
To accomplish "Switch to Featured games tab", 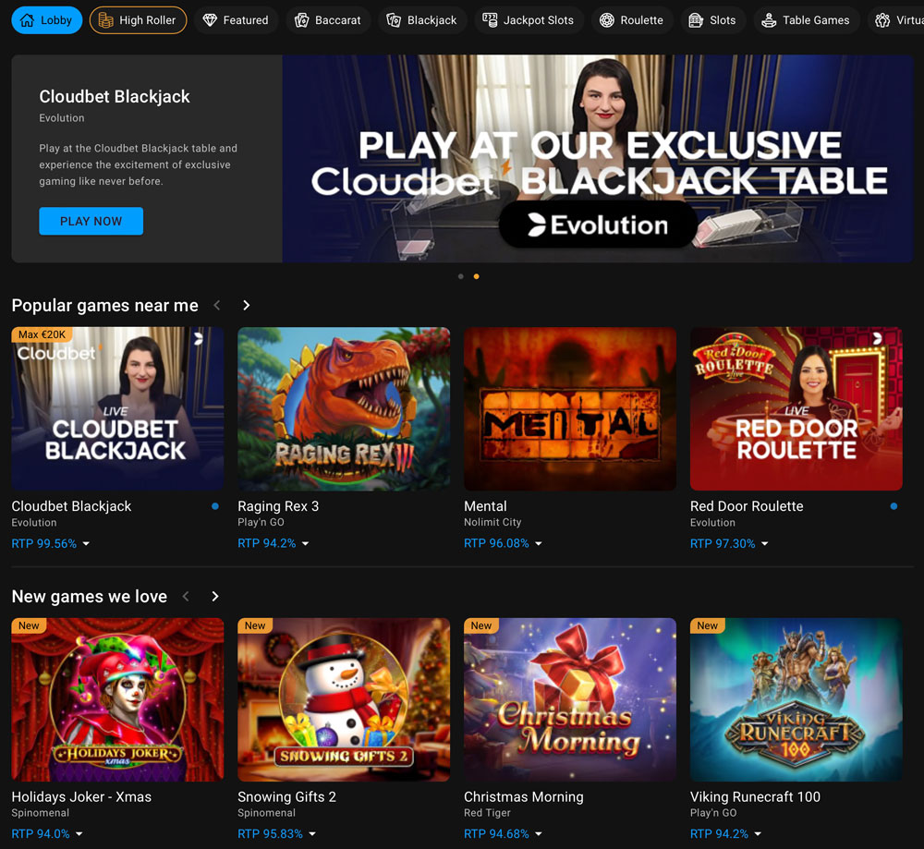I will click(237, 20).
